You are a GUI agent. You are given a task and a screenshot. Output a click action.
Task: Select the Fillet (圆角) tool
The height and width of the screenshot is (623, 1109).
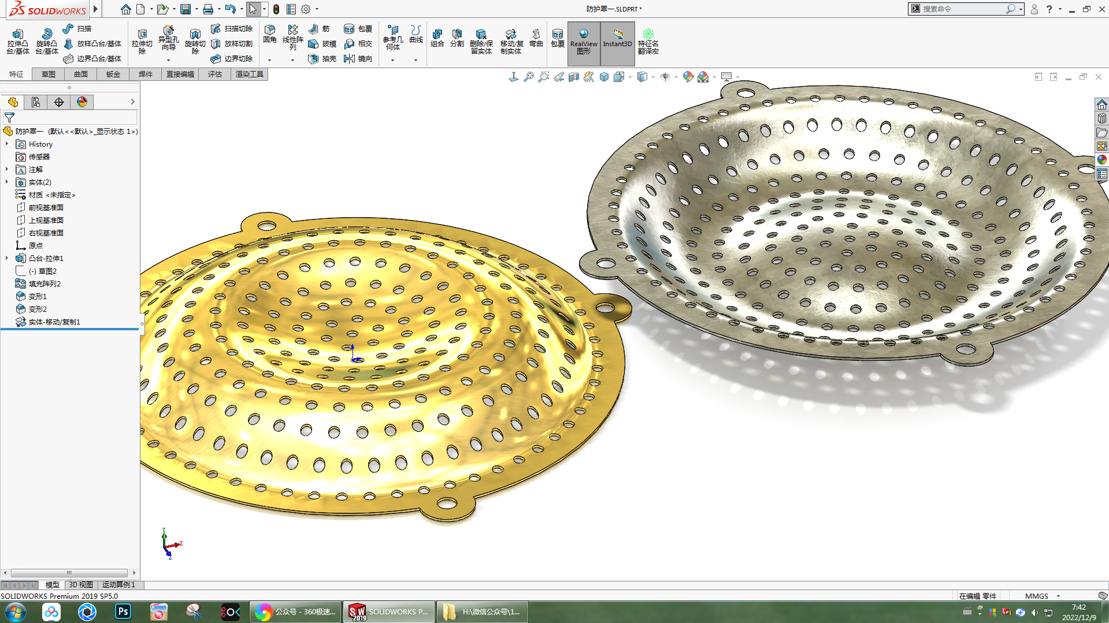270,35
